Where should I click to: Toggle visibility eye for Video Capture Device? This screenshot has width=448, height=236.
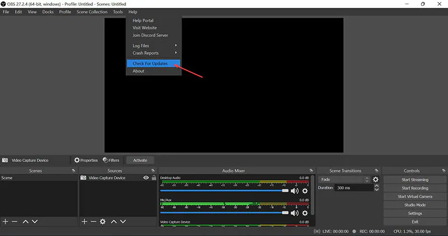click(x=146, y=178)
